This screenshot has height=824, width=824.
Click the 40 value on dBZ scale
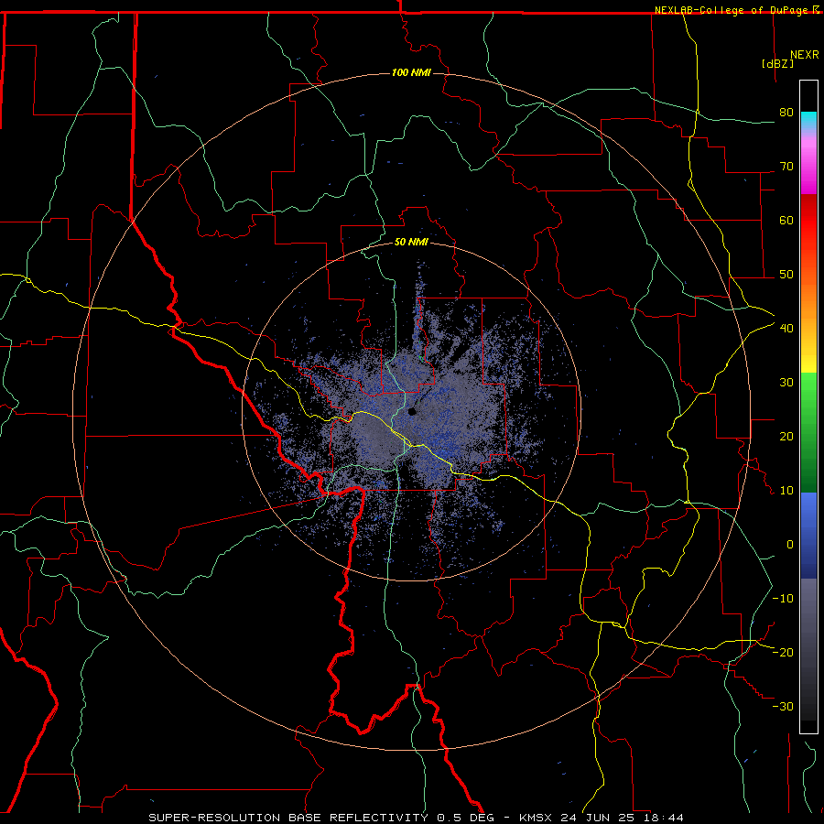tap(786, 329)
